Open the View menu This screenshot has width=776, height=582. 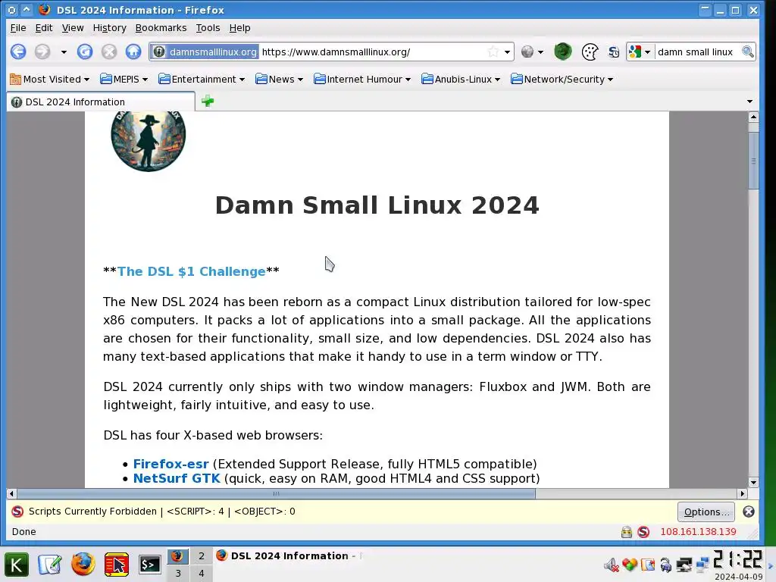pos(73,28)
